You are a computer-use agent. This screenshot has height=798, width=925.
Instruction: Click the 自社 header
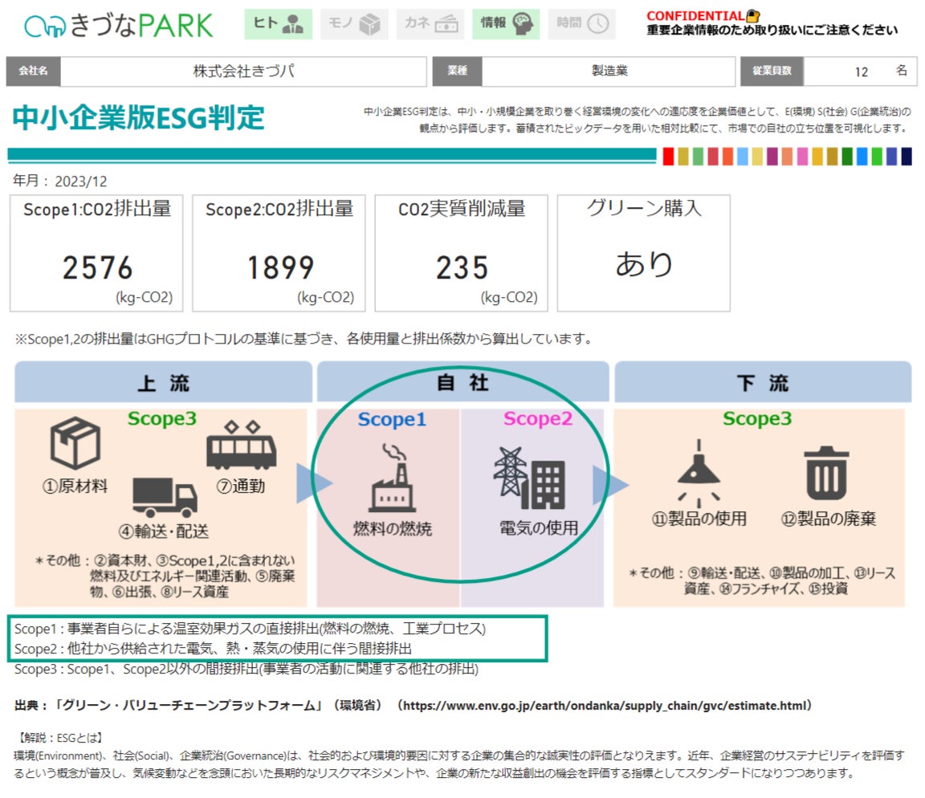[463, 383]
